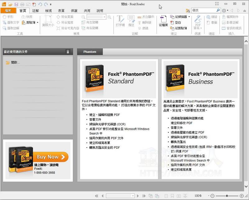249x200 pixels.
Task: Open the settings gear dropdown beside search
Action: pyautogui.click(x=225, y=11)
